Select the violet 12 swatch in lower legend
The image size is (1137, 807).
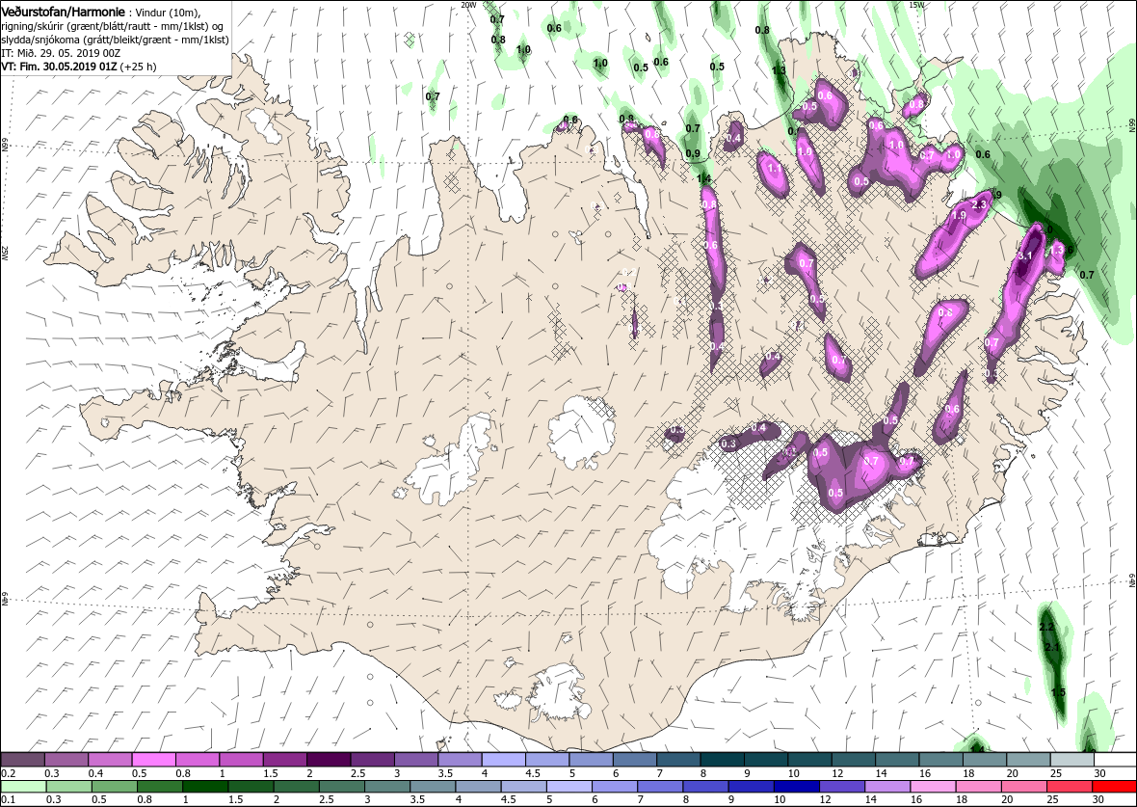point(841,787)
